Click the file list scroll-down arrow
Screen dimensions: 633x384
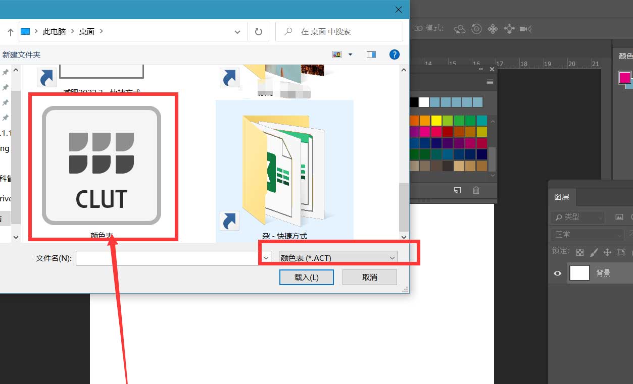pyautogui.click(x=404, y=237)
